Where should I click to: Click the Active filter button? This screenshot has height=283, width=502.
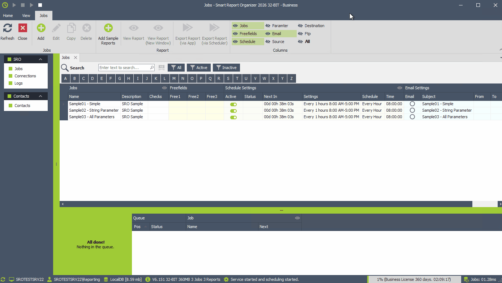click(x=198, y=68)
